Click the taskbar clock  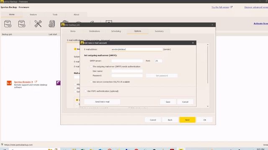coord(260,149)
